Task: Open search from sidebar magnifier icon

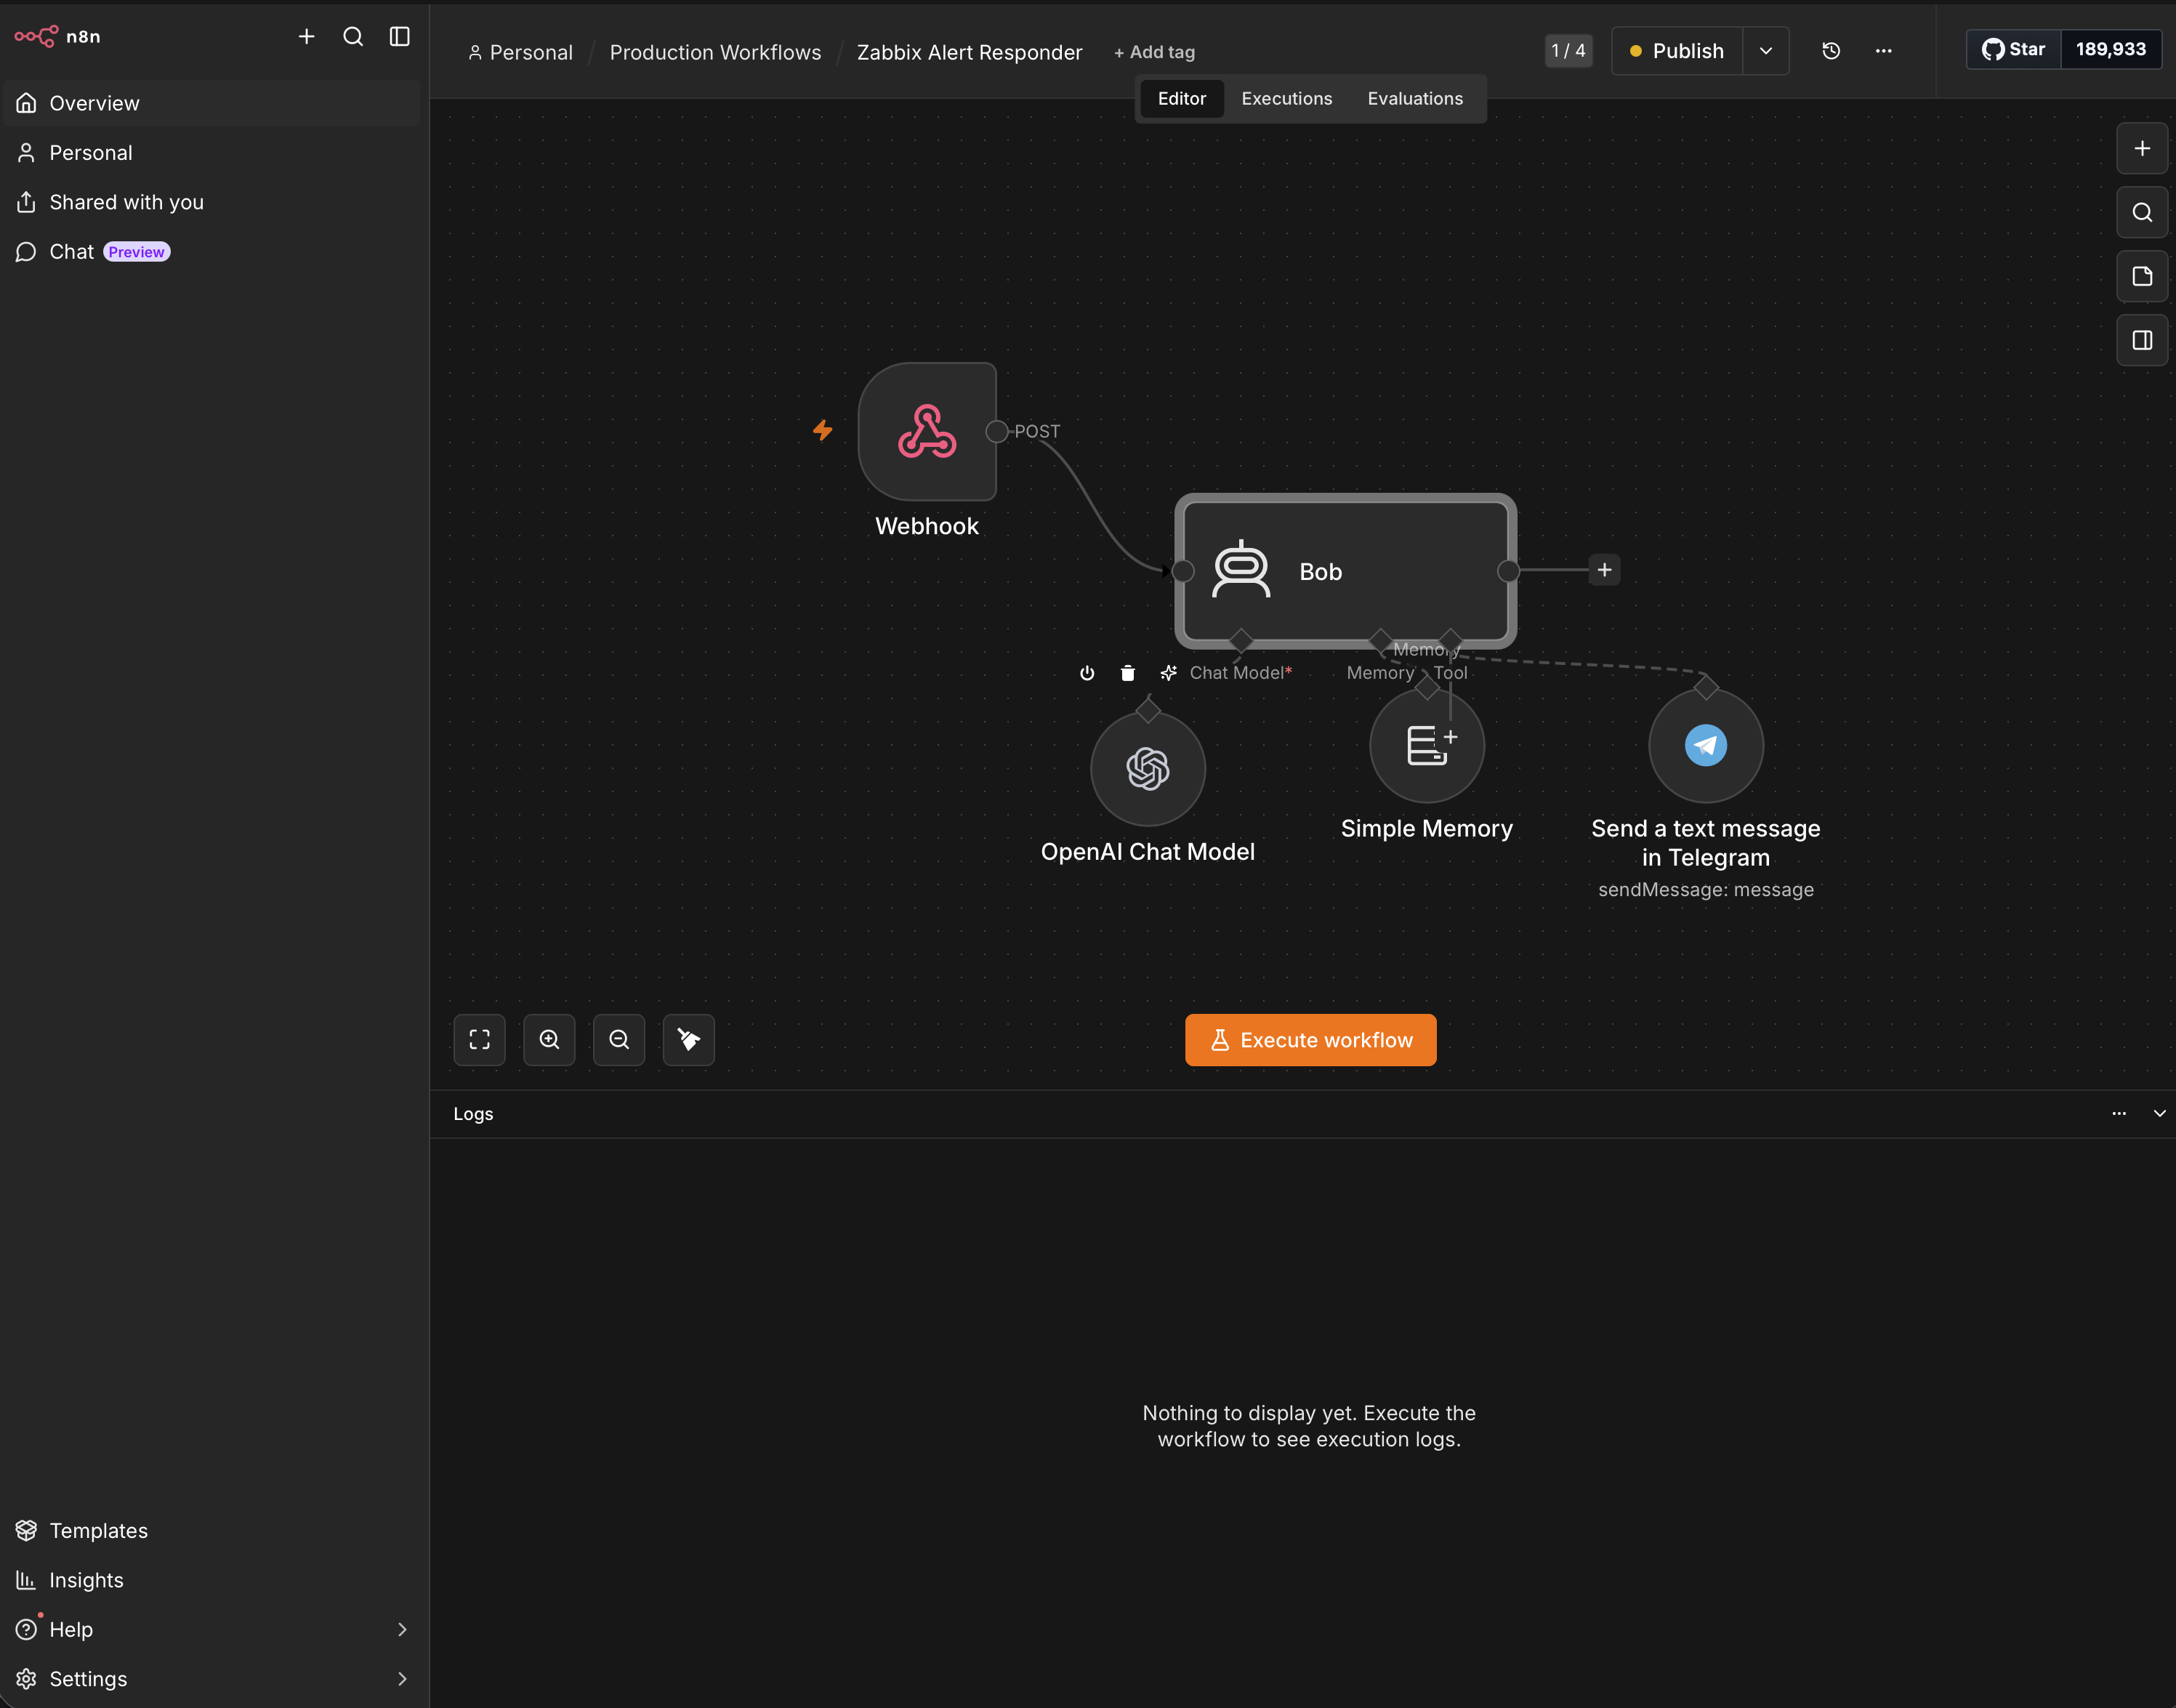Action: [353, 37]
